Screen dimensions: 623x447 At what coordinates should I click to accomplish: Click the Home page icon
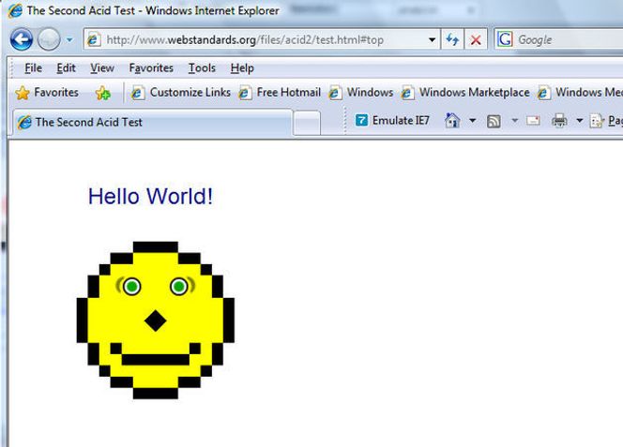[452, 120]
